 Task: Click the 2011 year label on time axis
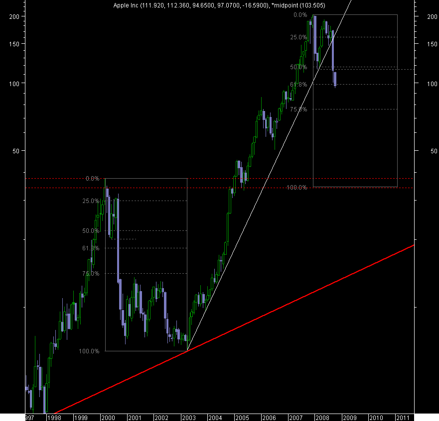(x=403, y=418)
